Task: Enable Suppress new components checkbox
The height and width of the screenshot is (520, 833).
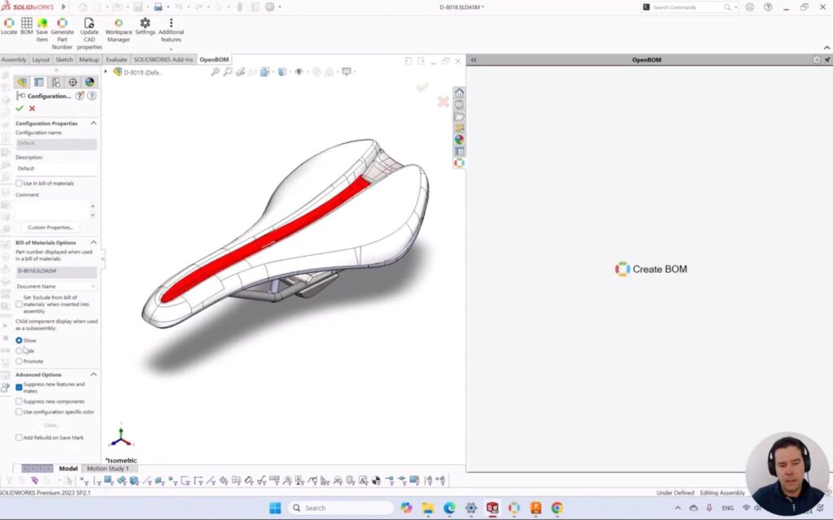Action: 20,401
